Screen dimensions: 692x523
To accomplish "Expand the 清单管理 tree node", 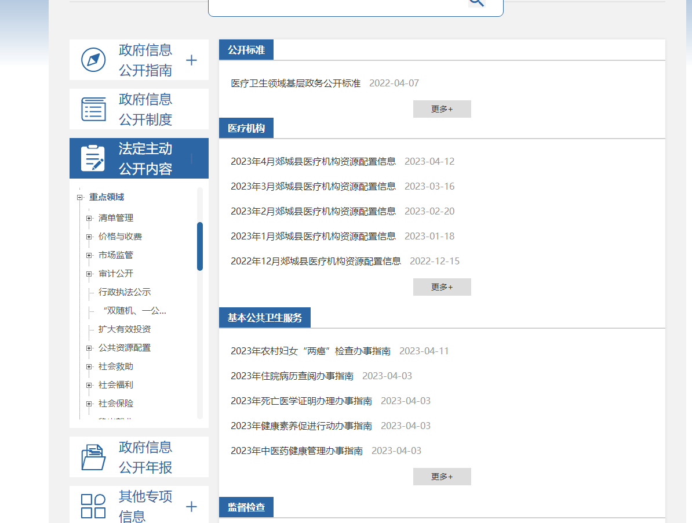I will [x=89, y=218].
